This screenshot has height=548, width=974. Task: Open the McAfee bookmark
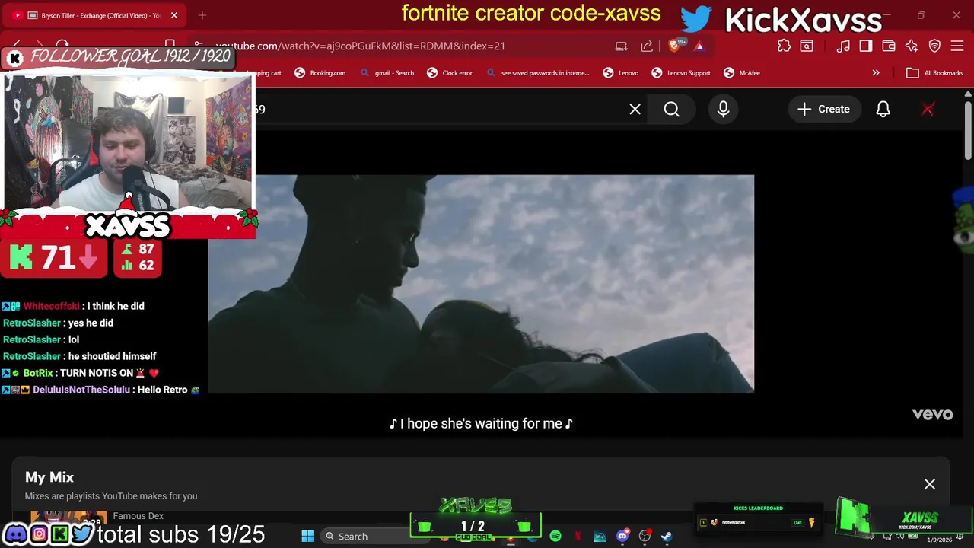tap(742, 73)
